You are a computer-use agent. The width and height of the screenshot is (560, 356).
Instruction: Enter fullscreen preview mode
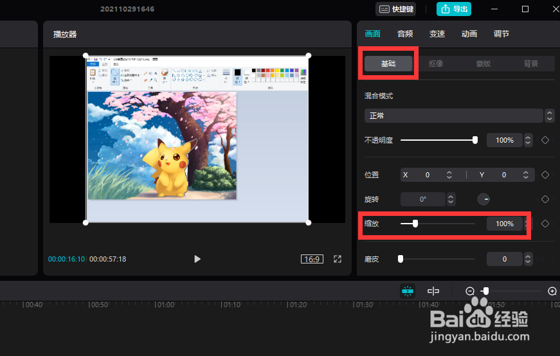(338, 259)
